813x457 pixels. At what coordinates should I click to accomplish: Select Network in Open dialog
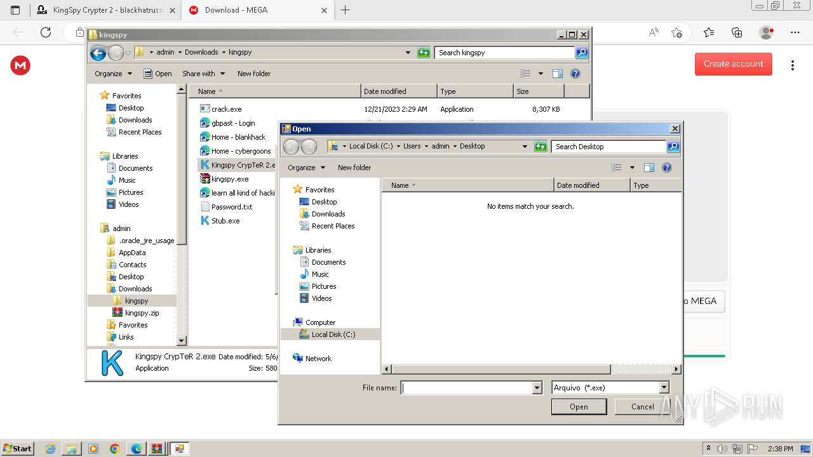[x=312, y=359]
